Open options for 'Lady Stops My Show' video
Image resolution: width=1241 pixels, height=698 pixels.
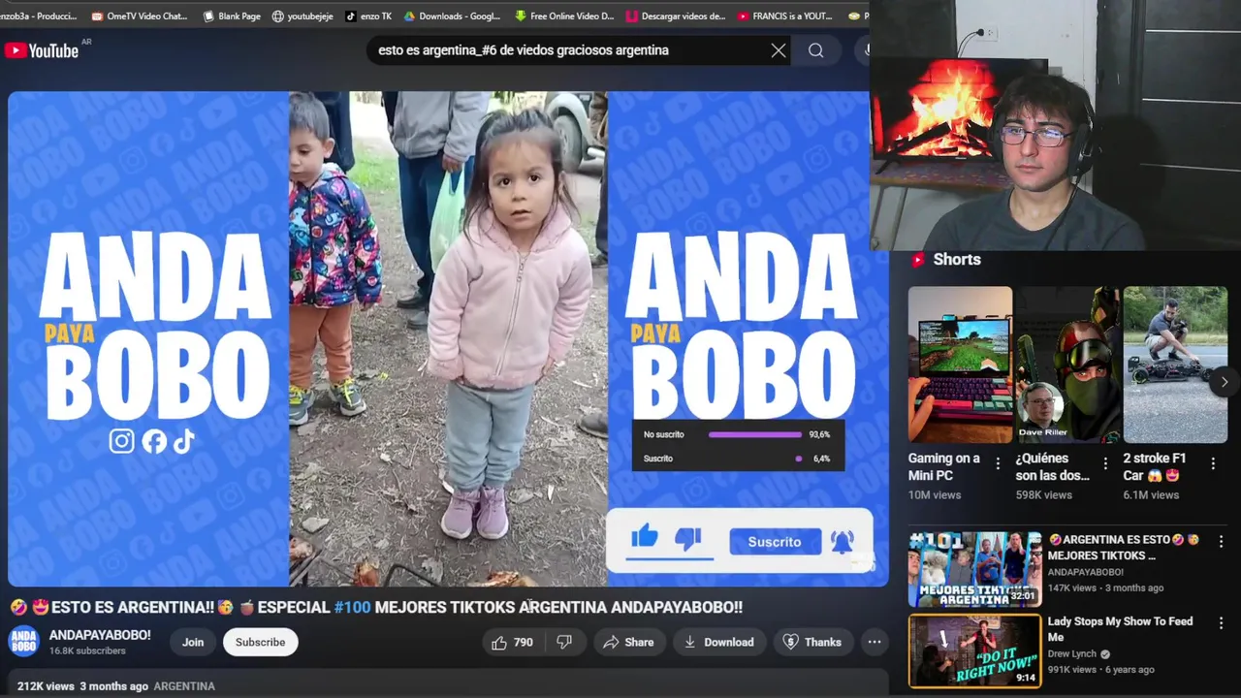pyautogui.click(x=1221, y=622)
